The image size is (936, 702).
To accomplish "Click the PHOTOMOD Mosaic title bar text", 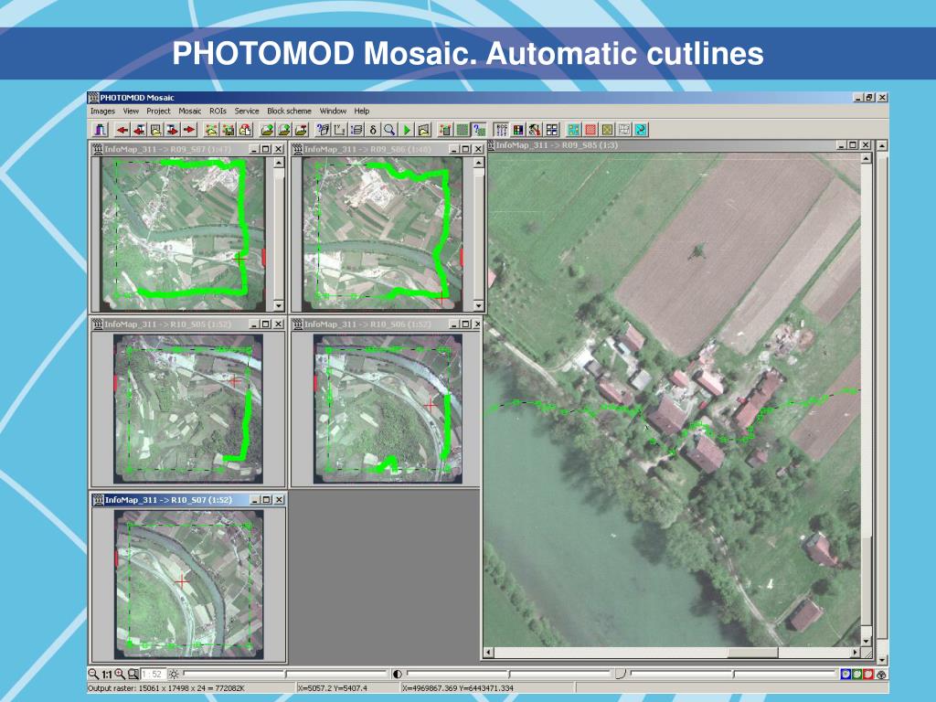I will click(x=137, y=98).
